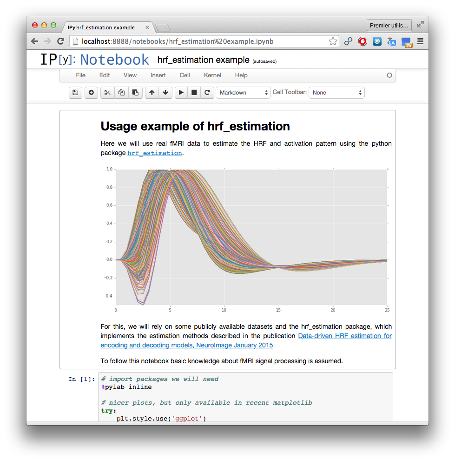Image resolution: width=455 pixels, height=462 pixels.
Task: Interrupt the kernel with the stop icon
Action: point(194,93)
